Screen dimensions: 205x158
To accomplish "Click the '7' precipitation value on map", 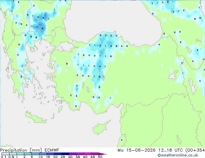I will pyautogui.click(x=37, y=27).
